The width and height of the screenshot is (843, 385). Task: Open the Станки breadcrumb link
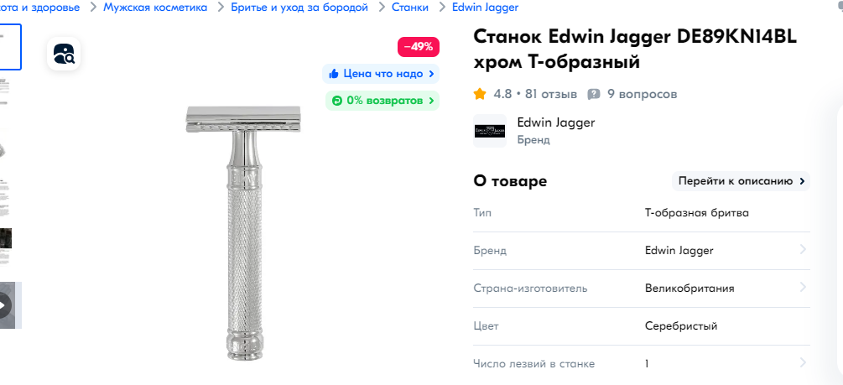pos(410,8)
